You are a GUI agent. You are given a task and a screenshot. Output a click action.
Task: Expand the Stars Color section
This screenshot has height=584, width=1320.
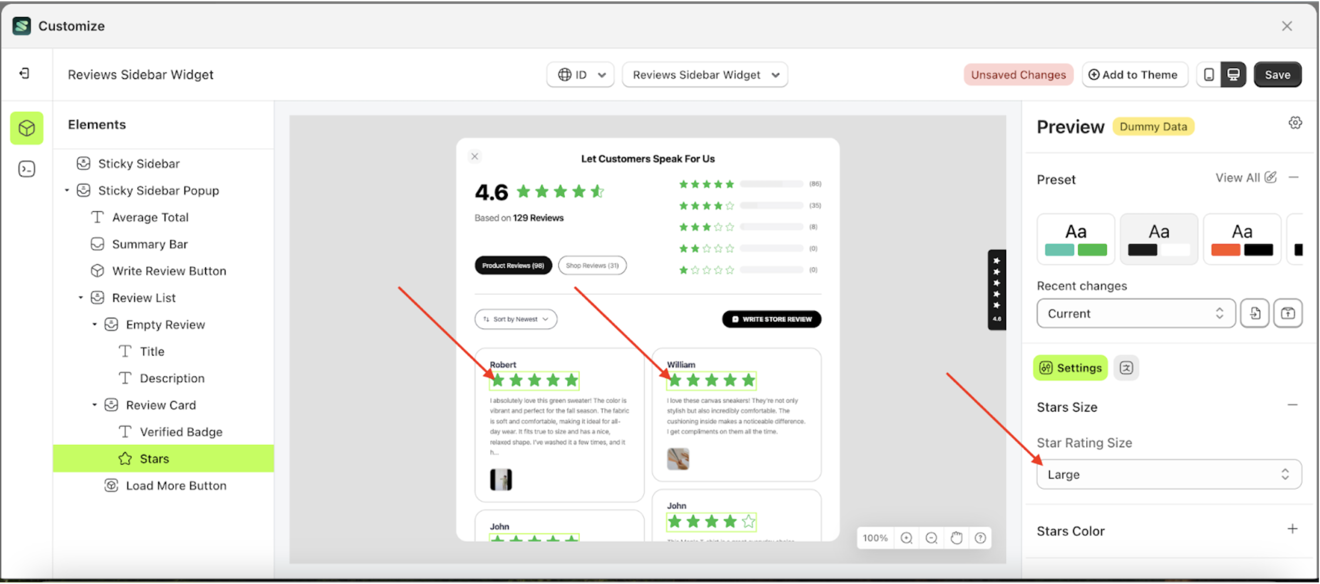click(1292, 529)
